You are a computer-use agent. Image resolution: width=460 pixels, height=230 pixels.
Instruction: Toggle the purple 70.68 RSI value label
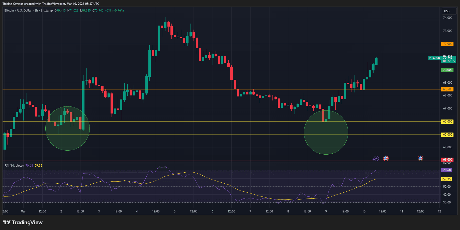[447, 170]
